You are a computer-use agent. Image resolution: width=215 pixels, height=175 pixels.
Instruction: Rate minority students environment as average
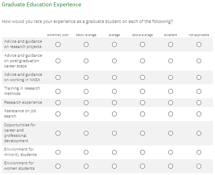[x=114, y=152]
